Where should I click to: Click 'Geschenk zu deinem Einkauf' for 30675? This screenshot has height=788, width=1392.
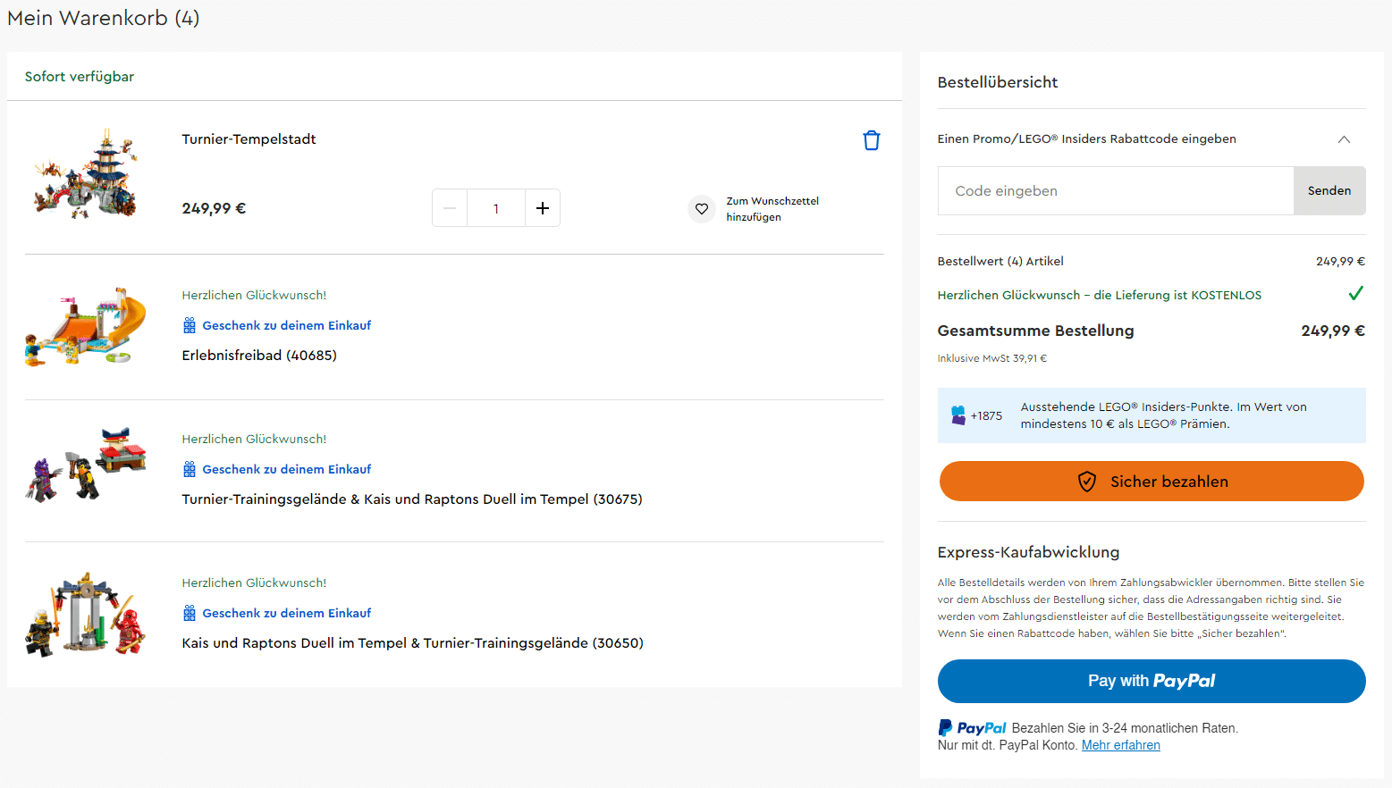coord(287,469)
